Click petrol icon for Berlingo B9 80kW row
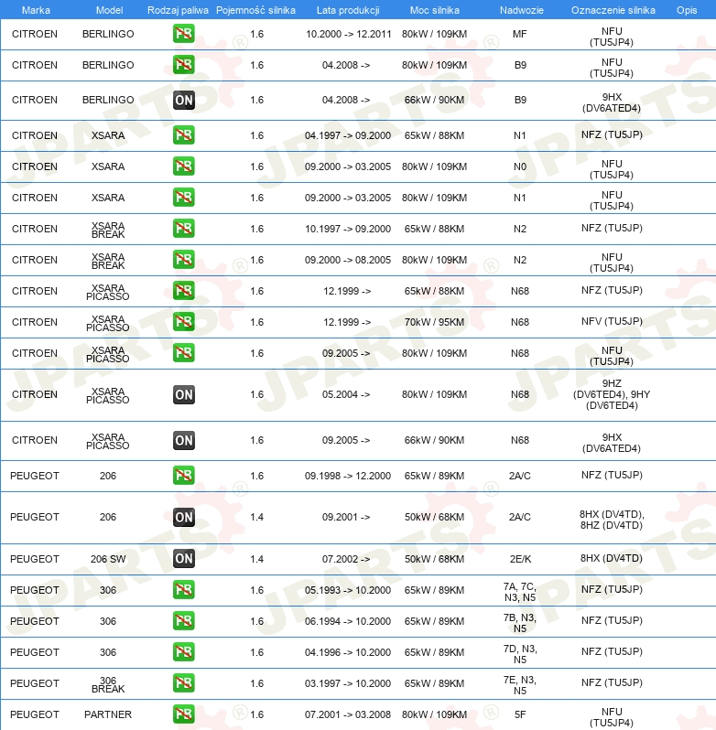This screenshot has width=716, height=730. (183, 64)
